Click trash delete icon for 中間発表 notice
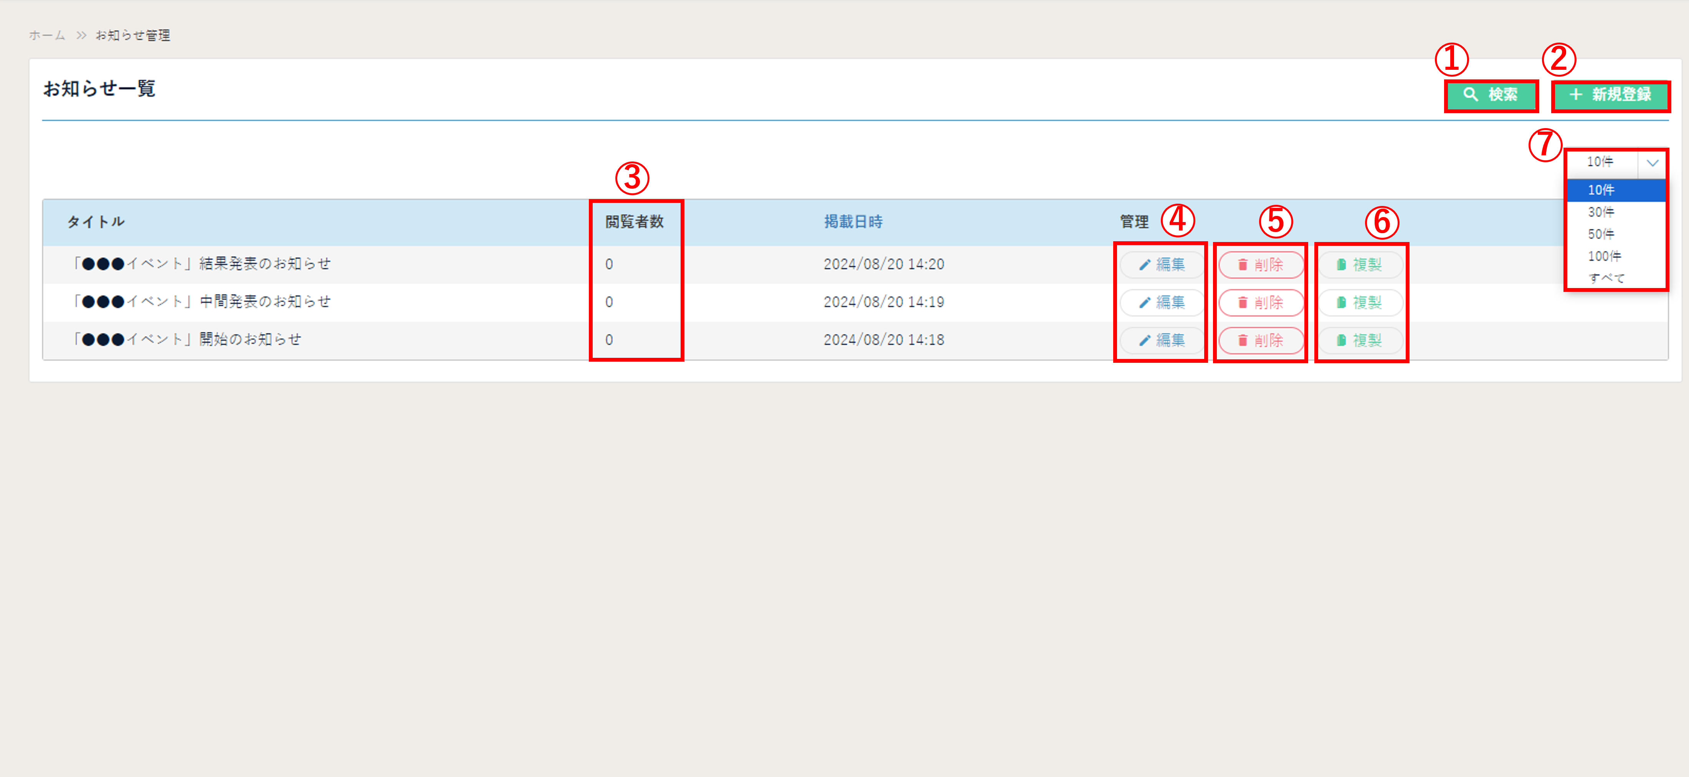 click(x=1243, y=303)
